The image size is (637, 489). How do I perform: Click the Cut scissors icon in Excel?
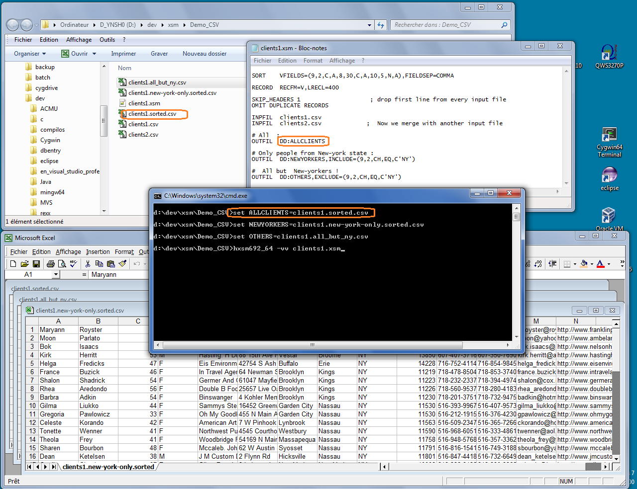pyautogui.click(x=88, y=264)
